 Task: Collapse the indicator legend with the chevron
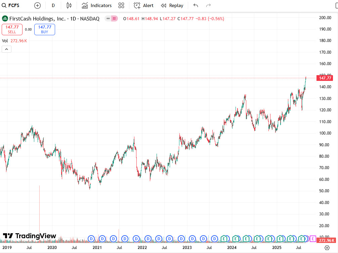pos(6,49)
